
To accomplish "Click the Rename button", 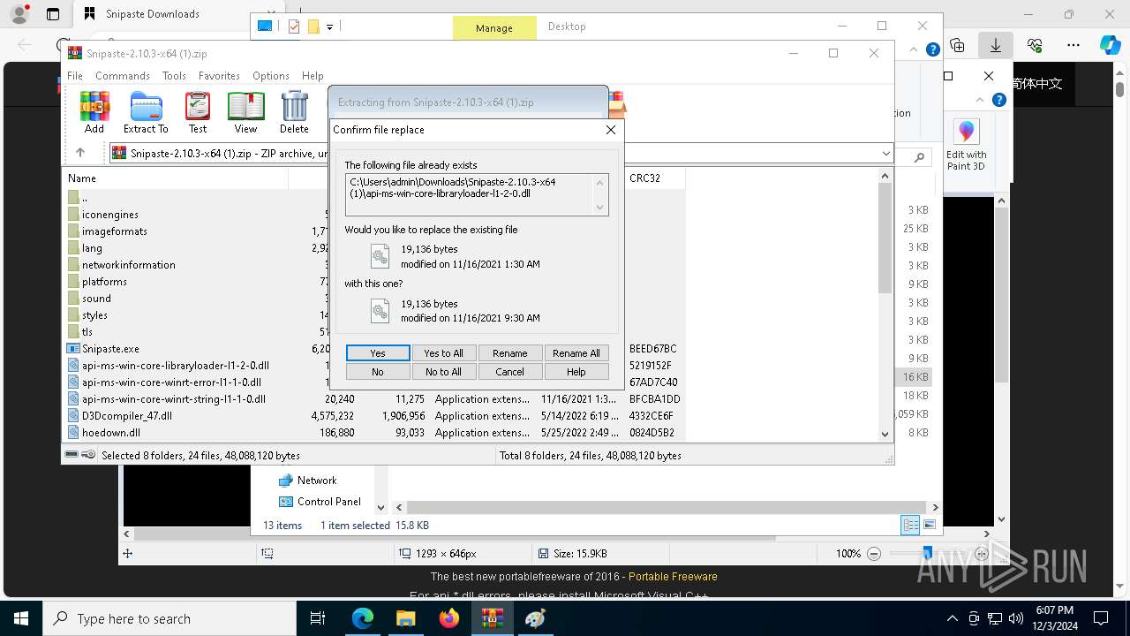I will click(509, 353).
